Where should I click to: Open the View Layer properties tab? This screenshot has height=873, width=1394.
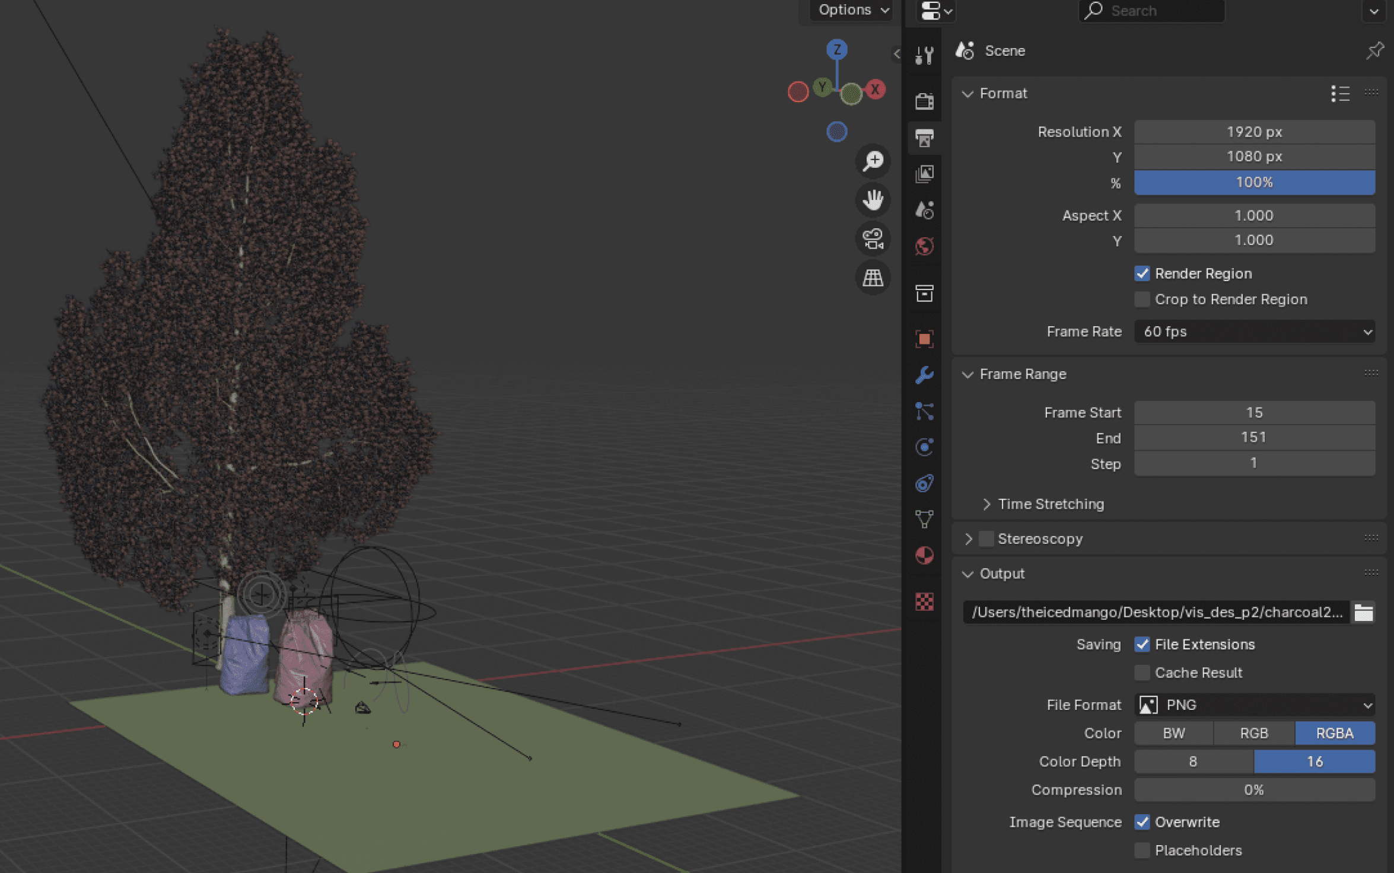pos(924,174)
